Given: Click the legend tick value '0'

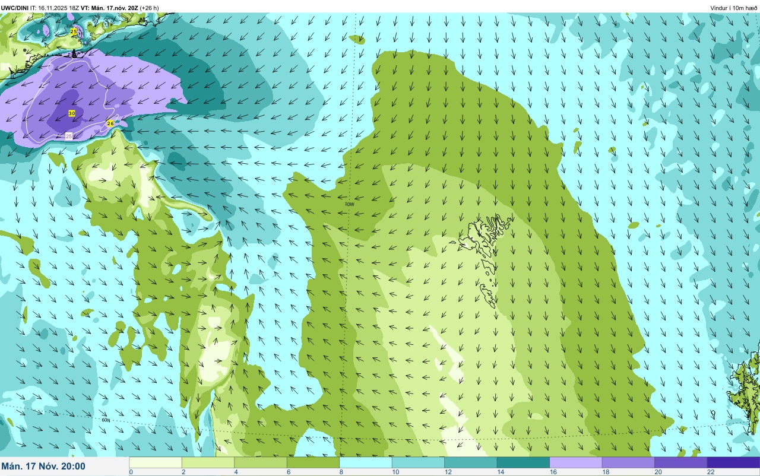Looking at the screenshot, I should (131, 472).
